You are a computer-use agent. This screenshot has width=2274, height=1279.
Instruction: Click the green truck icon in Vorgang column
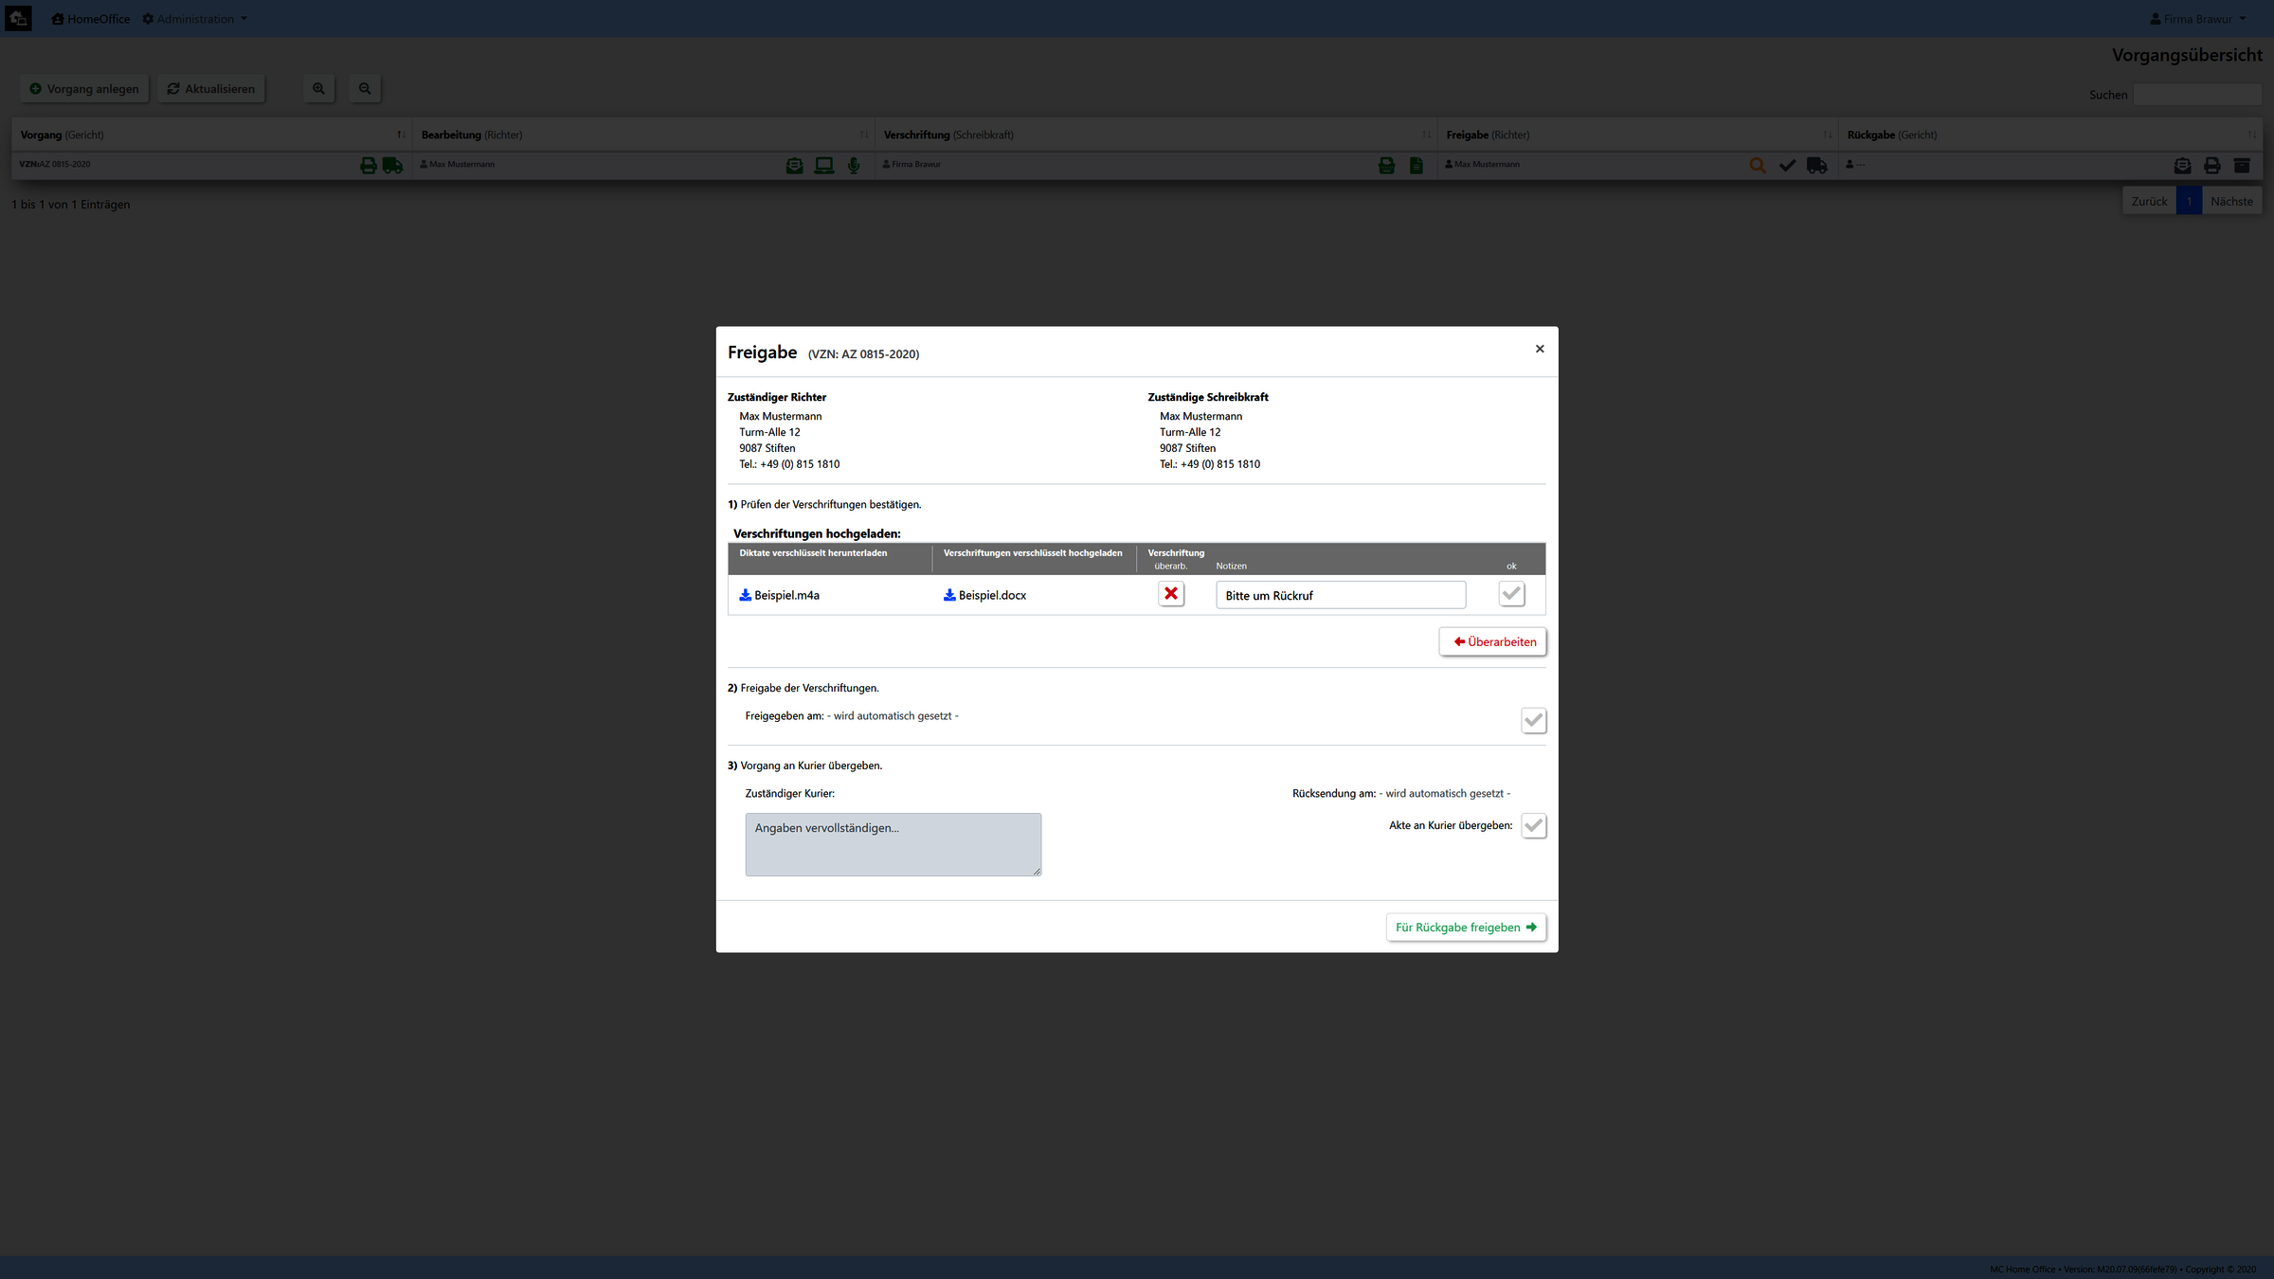click(x=392, y=166)
